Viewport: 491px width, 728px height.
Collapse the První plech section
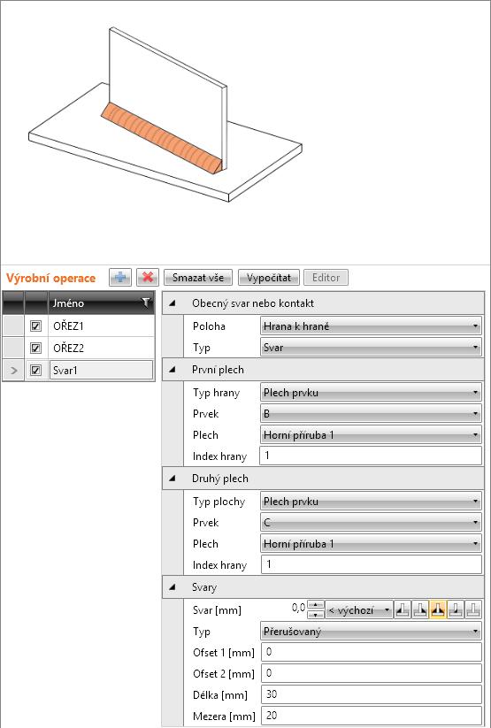pos(173,370)
